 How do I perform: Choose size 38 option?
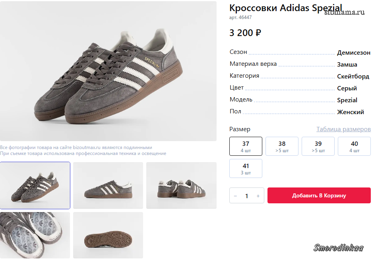coord(282,146)
